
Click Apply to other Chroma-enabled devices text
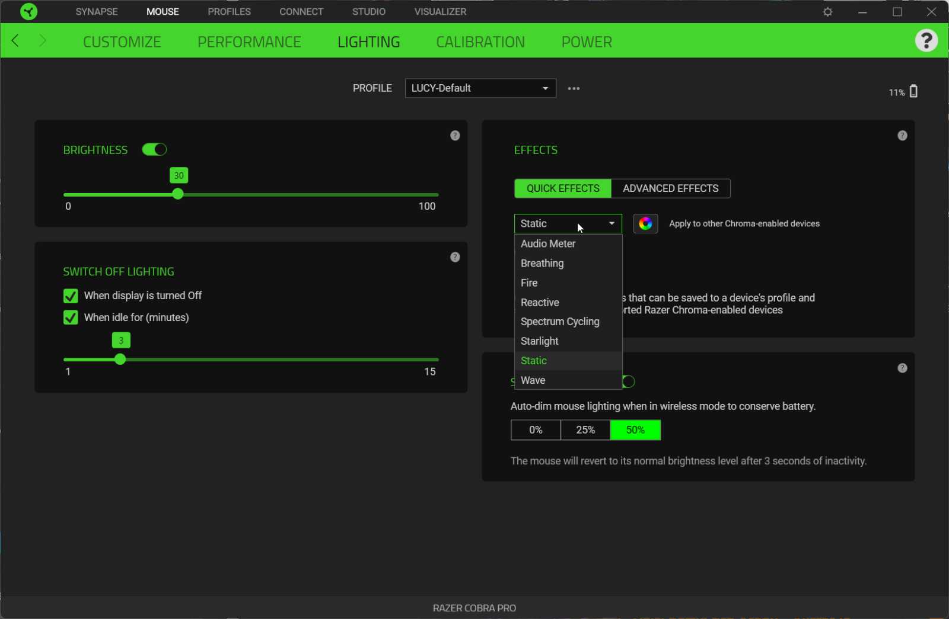[744, 224]
